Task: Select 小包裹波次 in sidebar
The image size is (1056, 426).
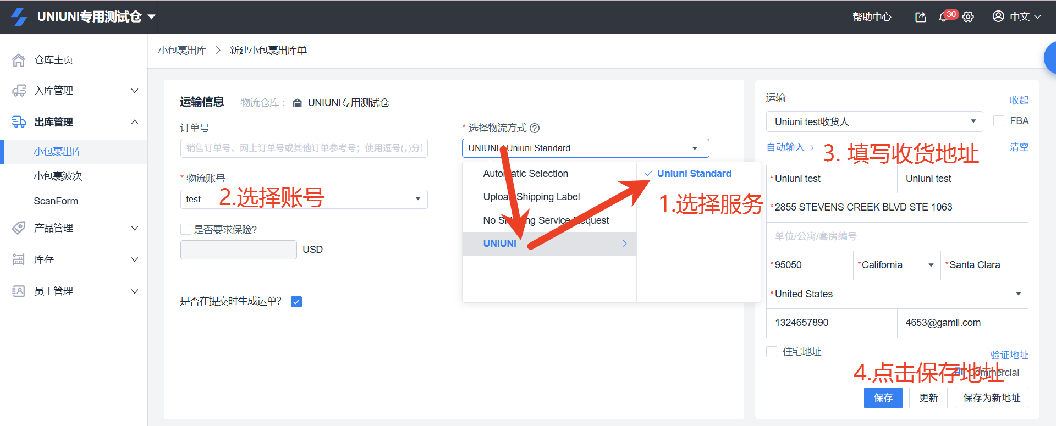Action: 58,176
